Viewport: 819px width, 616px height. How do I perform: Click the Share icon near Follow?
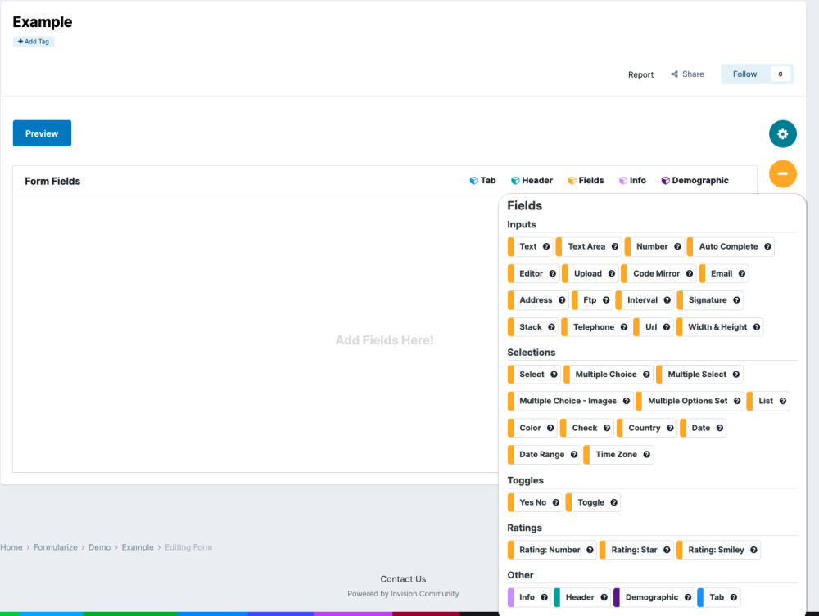673,74
